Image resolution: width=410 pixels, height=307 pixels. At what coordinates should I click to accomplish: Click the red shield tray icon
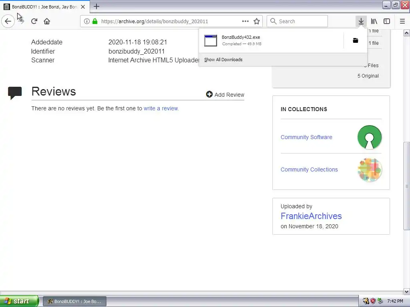click(x=373, y=301)
